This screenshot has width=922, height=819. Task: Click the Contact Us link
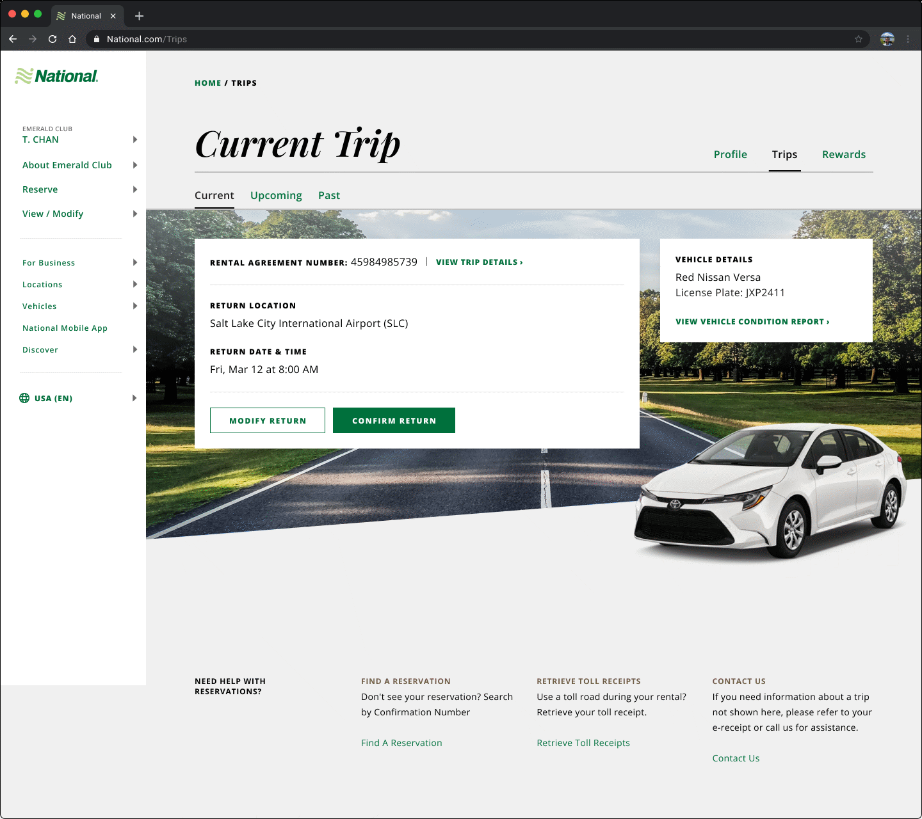(736, 758)
